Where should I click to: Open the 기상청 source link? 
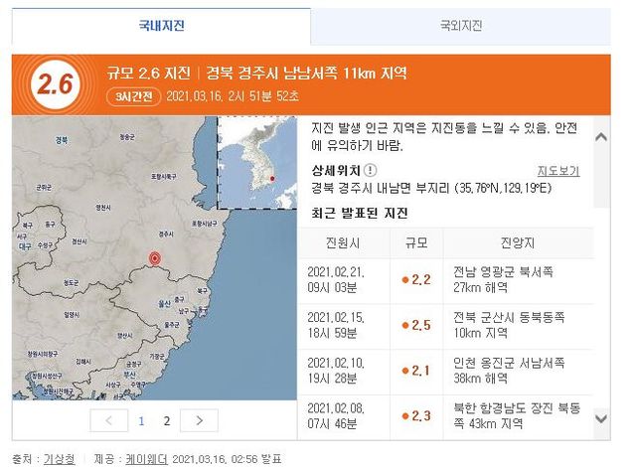(56, 459)
